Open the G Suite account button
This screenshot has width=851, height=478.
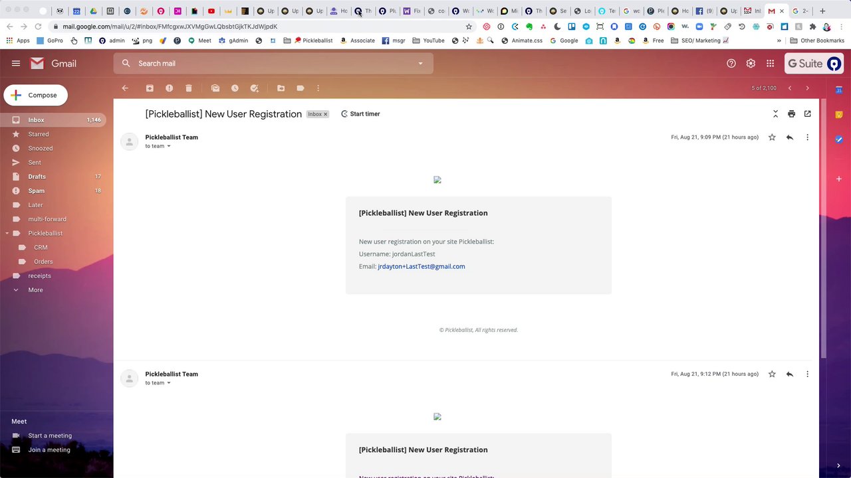tap(814, 64)
